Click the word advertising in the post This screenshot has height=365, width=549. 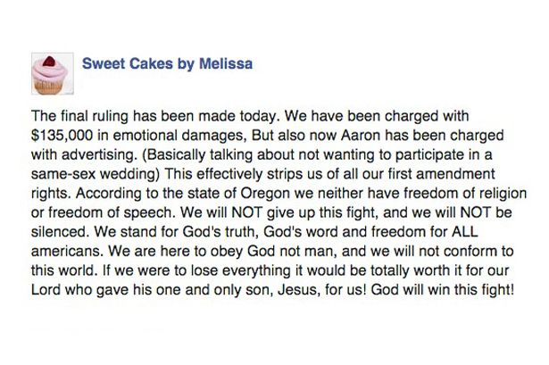click(99, 154)
